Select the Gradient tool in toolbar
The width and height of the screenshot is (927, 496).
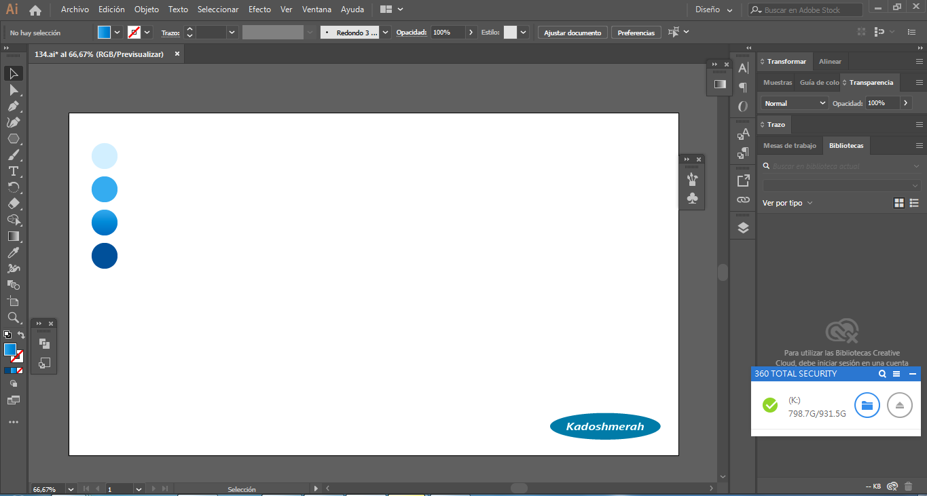tap(13, 236)
